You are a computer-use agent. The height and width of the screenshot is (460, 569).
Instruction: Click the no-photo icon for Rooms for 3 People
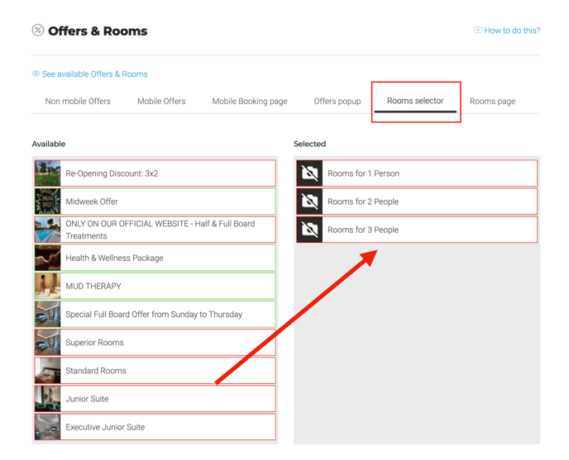[x=309, y=230]
